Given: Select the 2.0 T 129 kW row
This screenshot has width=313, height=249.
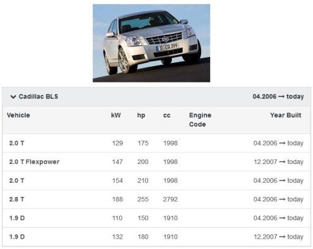Looking at the screenshot, I should pos(156,143).
